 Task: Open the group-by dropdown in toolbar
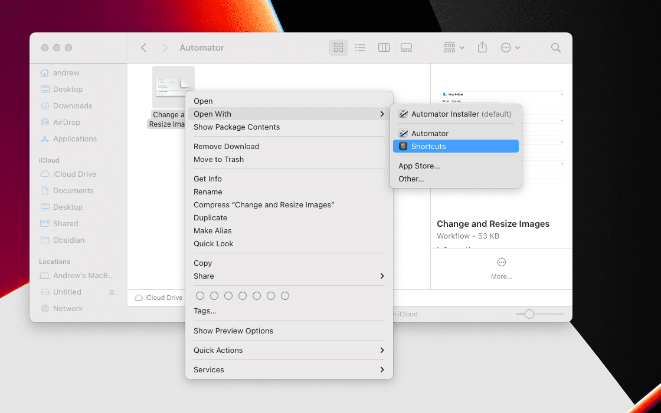click(454, 48)
